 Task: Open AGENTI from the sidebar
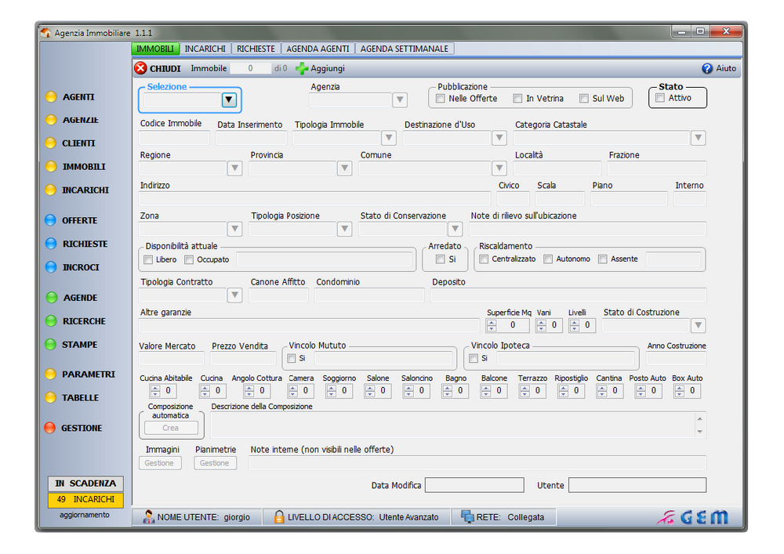click(x=78, y=97)
